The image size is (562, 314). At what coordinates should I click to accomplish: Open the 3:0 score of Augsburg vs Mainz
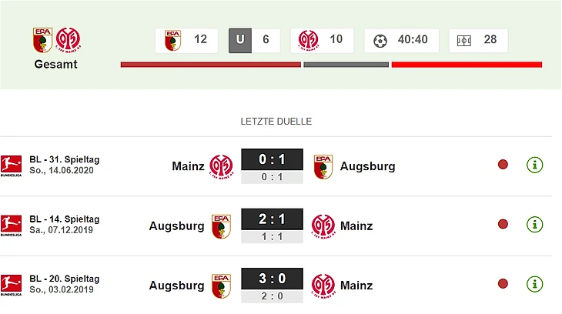pyautogui.click(x=272, y=279)
